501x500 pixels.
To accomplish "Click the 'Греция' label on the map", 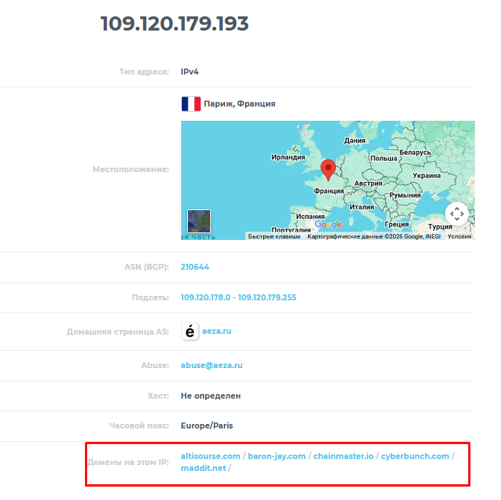I will coord(397,224).
